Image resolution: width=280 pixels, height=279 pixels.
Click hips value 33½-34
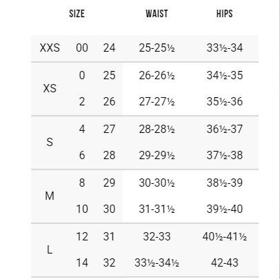point(225,48)
